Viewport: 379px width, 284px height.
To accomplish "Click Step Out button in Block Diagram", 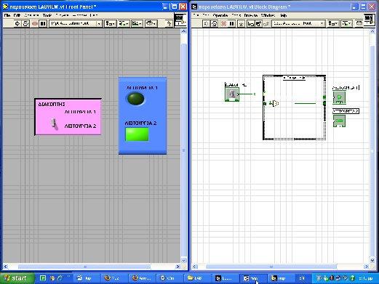I will tap(266, 23).
